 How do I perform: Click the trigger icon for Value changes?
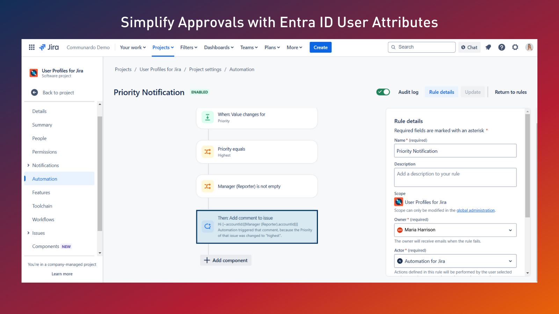tap(208, 117)
